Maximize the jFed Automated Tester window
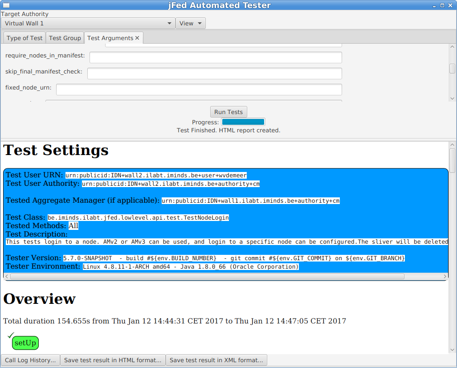This screenshot has width=457, height=368. [x=442, y=5]
